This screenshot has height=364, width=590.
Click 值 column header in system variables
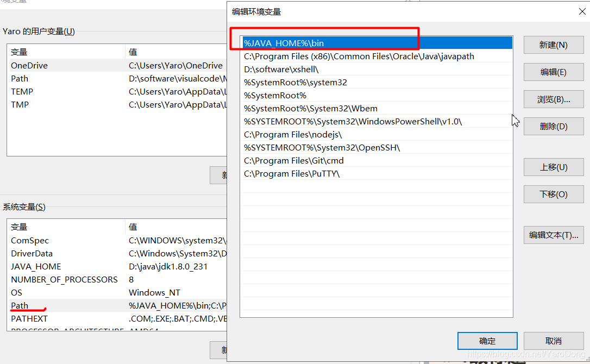coord(176,227)
